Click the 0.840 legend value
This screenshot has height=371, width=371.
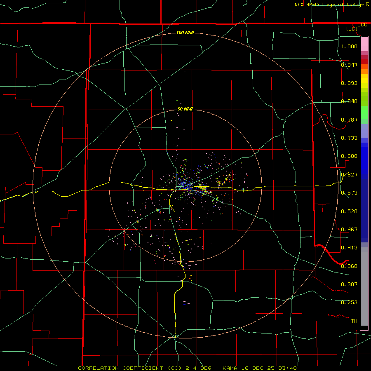(349, 101)
